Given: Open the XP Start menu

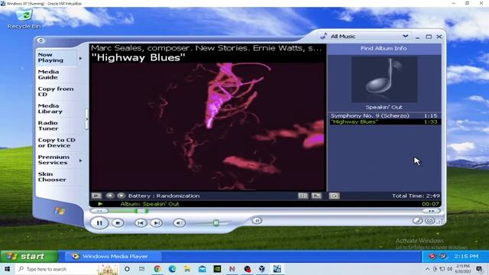Looking at the screenshot, I should [29, 257].
